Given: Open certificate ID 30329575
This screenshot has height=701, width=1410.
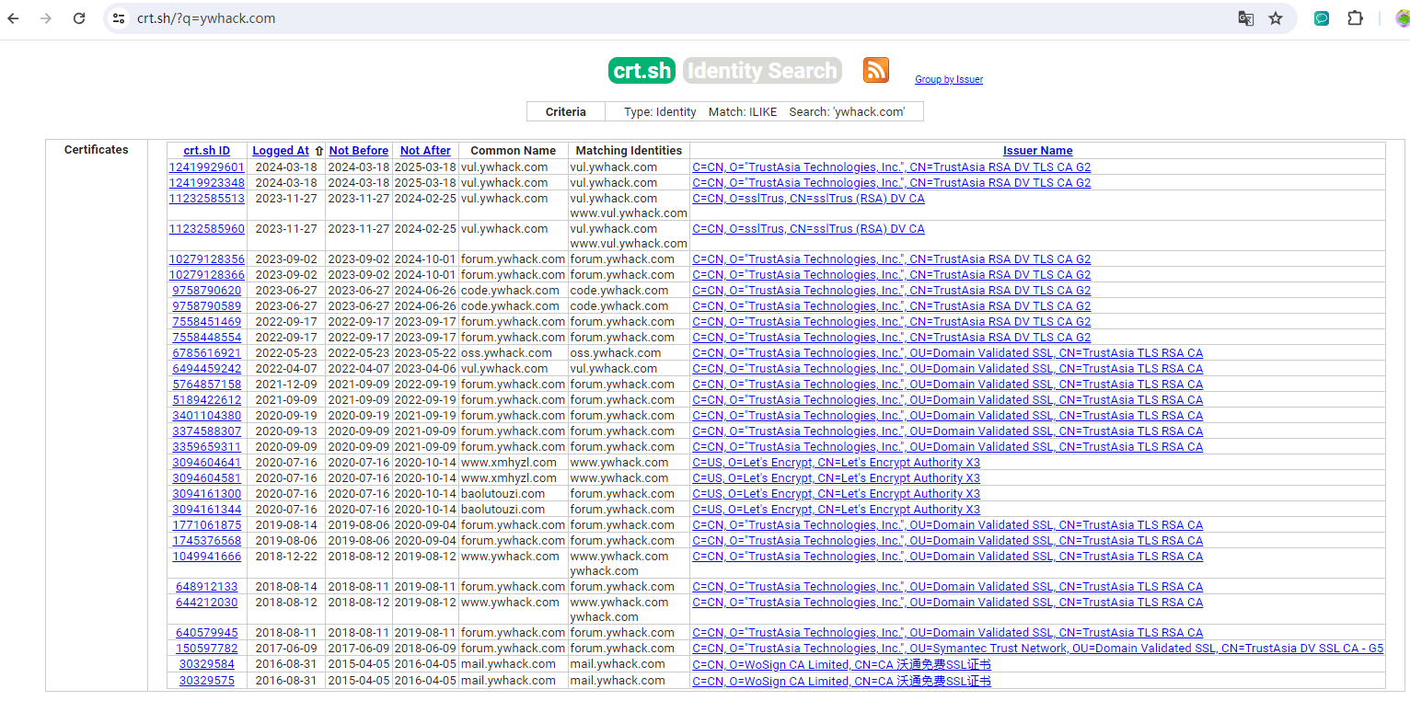Looking at the screenshot, I should 206,681.
